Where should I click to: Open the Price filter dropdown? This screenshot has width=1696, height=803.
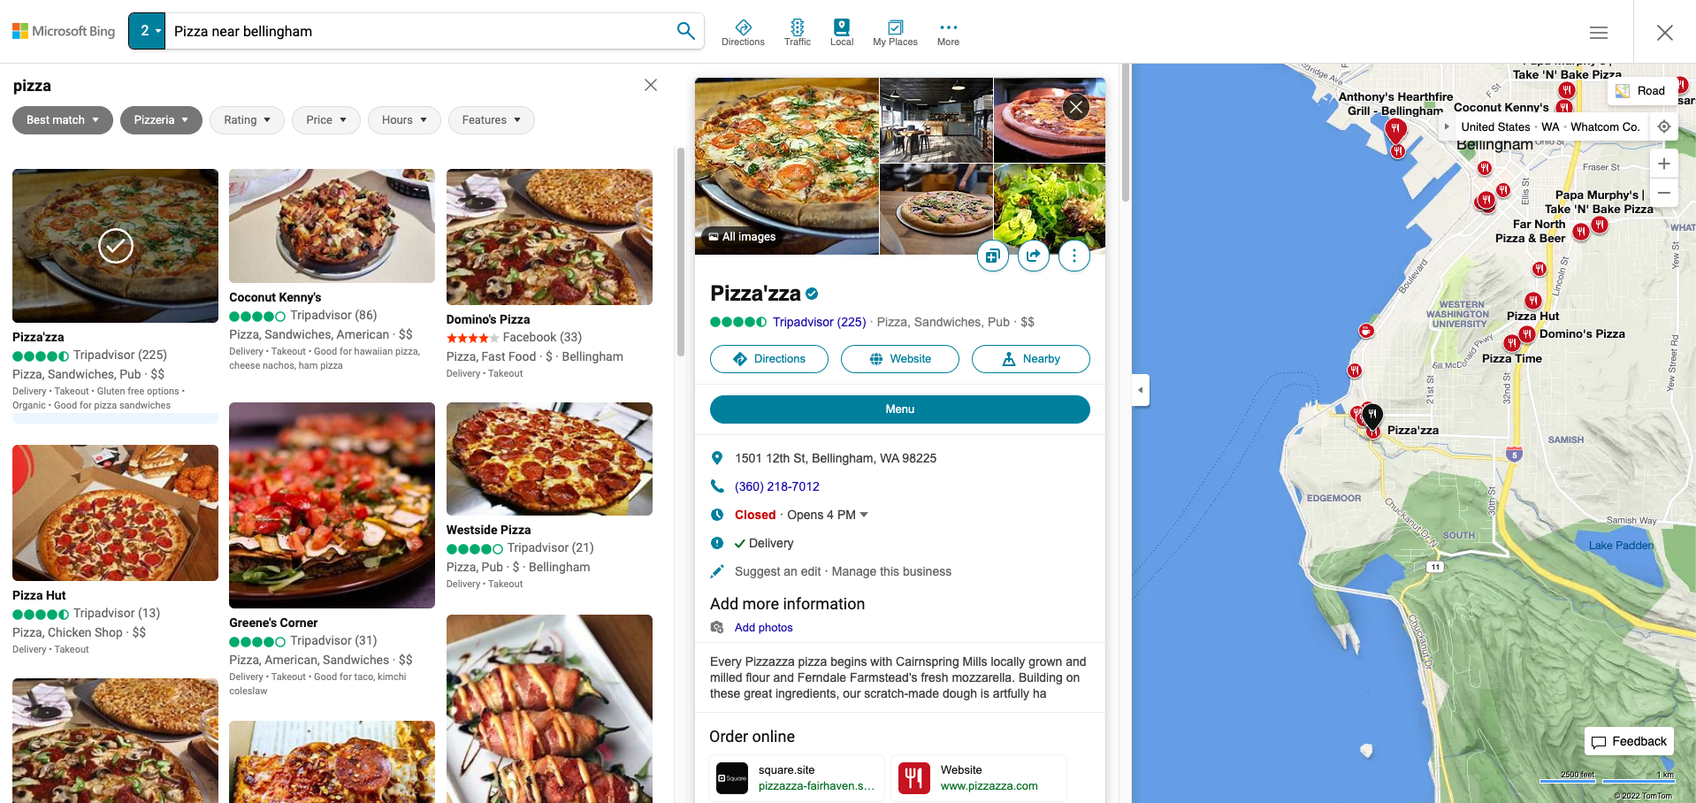coord(326,120)
